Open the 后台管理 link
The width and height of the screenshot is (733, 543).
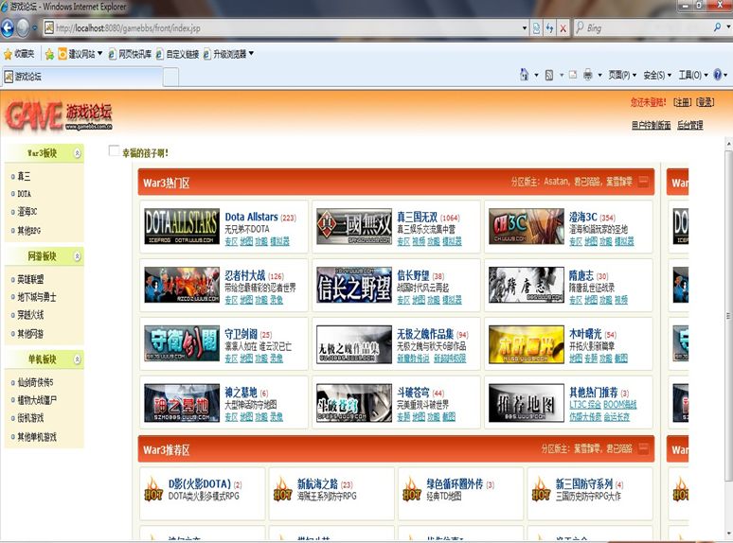(x=690, y=125)
